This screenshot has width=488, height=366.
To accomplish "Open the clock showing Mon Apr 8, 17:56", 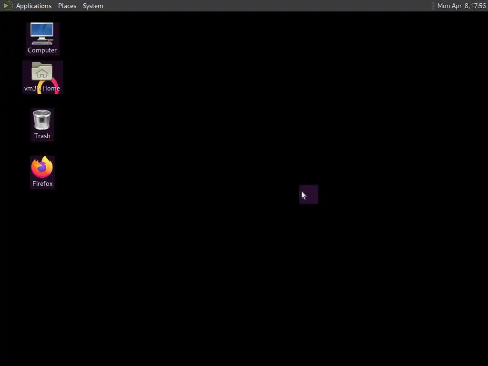I will tap(461, 6).
